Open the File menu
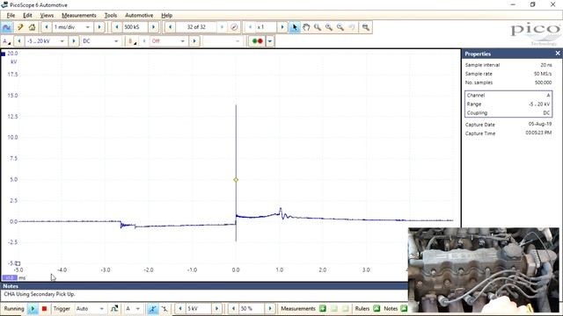This screenshot has height=316, width=563. [x=11, y=16]
